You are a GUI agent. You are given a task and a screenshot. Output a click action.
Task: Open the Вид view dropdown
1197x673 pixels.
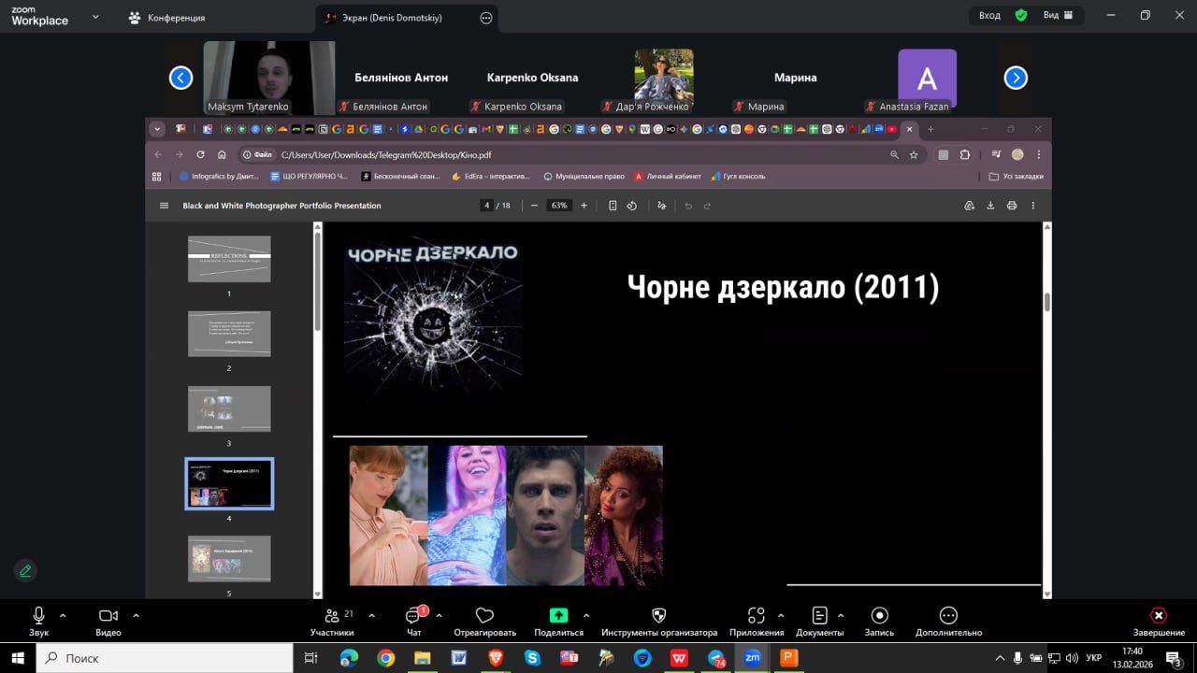point(1058,16)
